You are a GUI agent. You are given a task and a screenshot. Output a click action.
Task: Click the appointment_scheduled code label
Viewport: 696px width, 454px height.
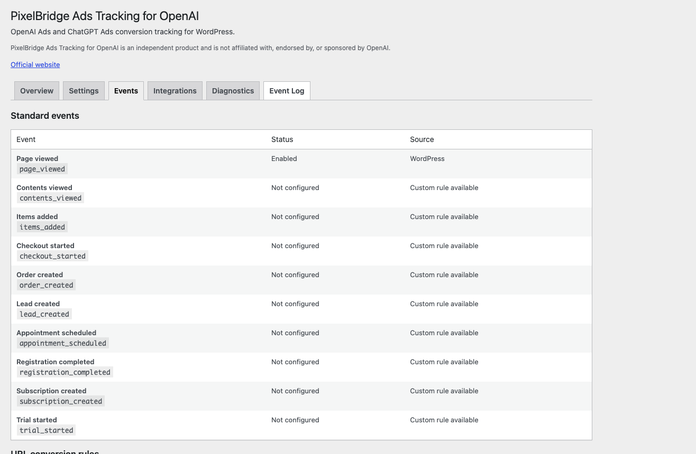[x=63, y=343]
